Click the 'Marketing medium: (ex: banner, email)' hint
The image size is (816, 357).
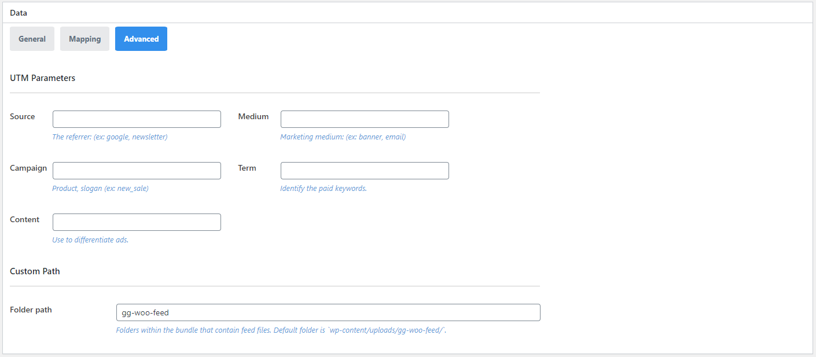tap(343, 137)
